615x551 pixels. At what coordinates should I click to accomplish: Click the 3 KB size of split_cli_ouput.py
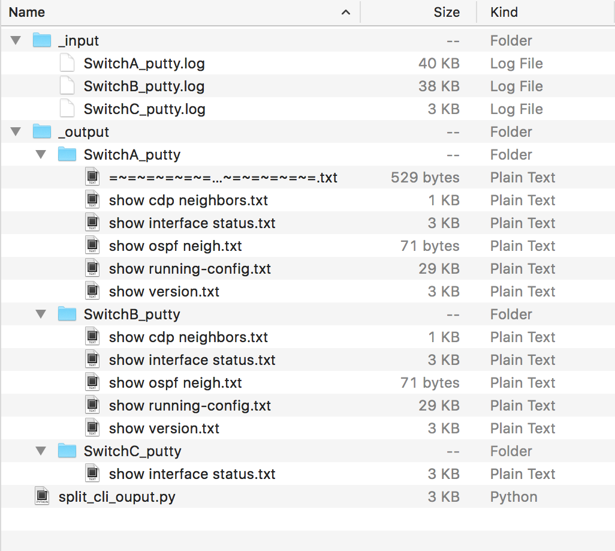[x=444, y=497]
